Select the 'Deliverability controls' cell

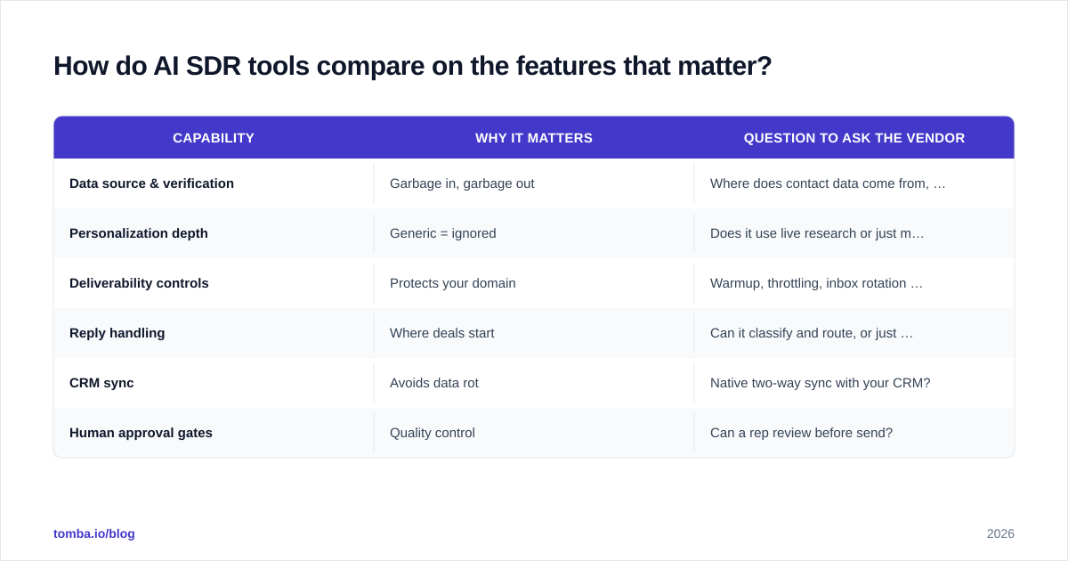[214, 283]
